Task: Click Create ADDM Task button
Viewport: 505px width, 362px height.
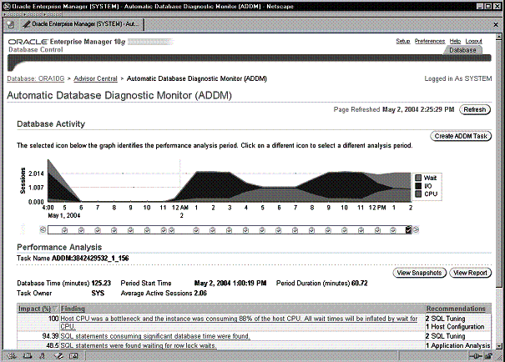Action: tap(461, 136)
